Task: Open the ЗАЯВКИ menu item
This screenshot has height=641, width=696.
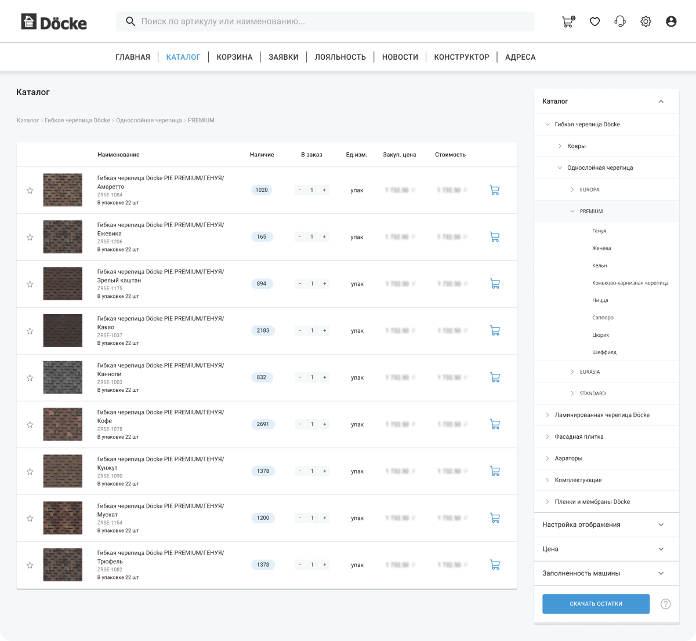Action: pos(284,57)
